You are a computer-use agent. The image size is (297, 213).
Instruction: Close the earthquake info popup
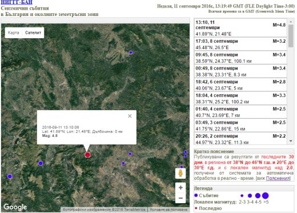tap(130, 116)
